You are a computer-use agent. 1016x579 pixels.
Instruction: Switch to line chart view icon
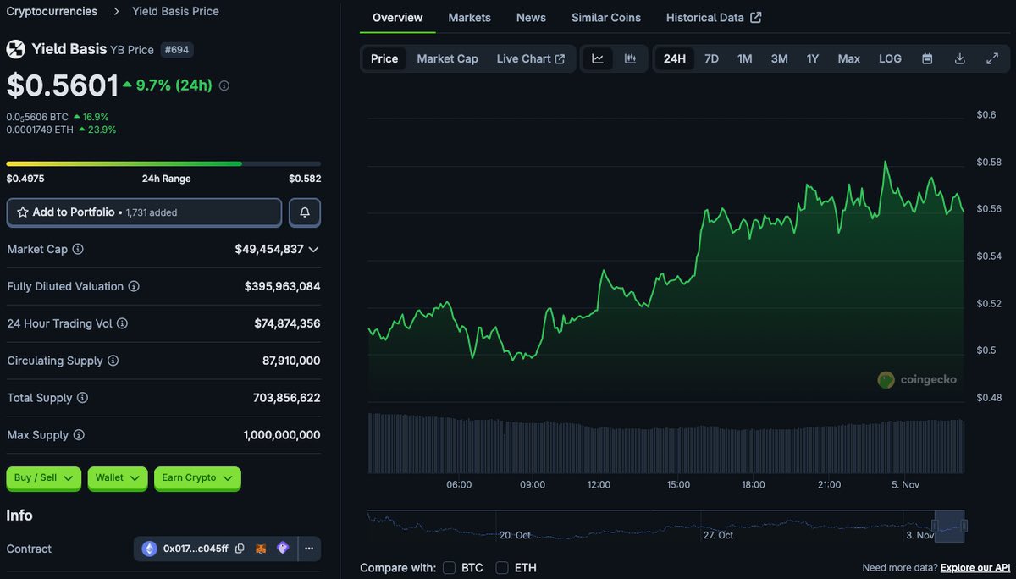point(598,58)
